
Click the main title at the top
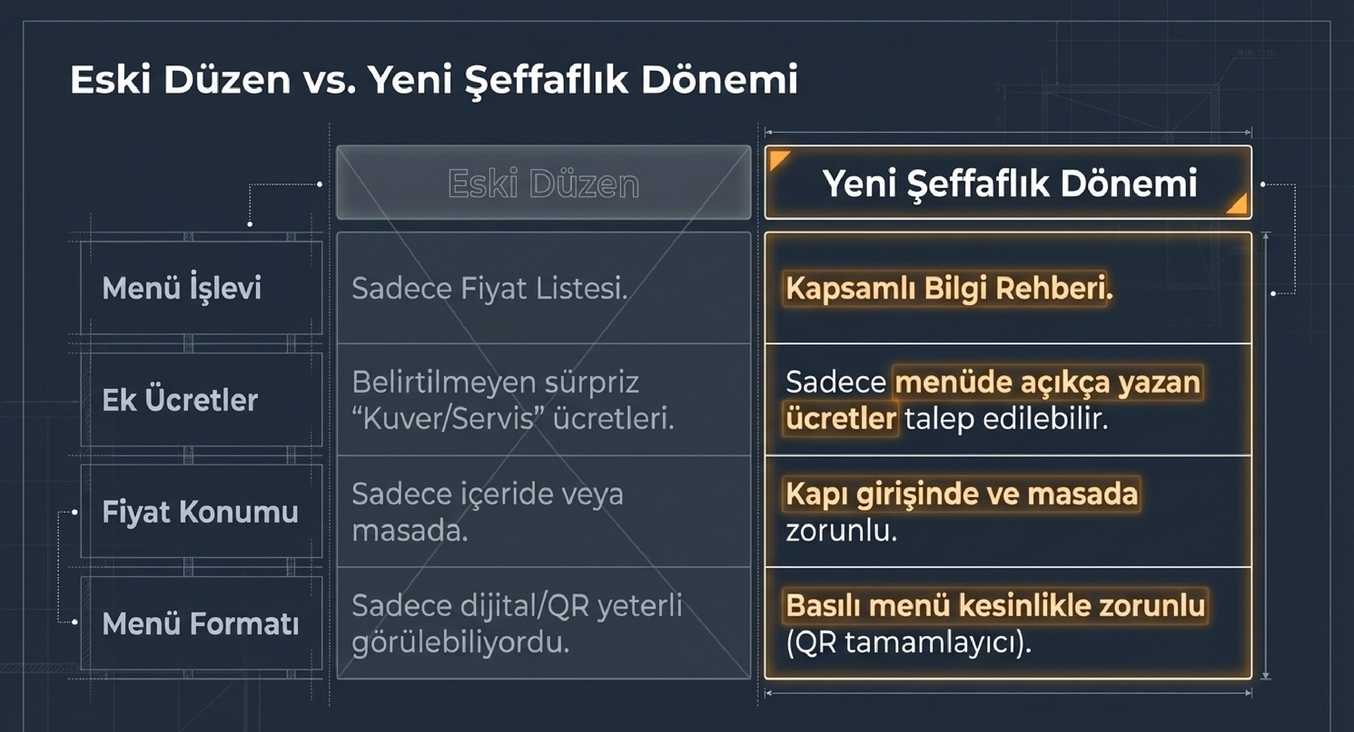pos(433,79)
